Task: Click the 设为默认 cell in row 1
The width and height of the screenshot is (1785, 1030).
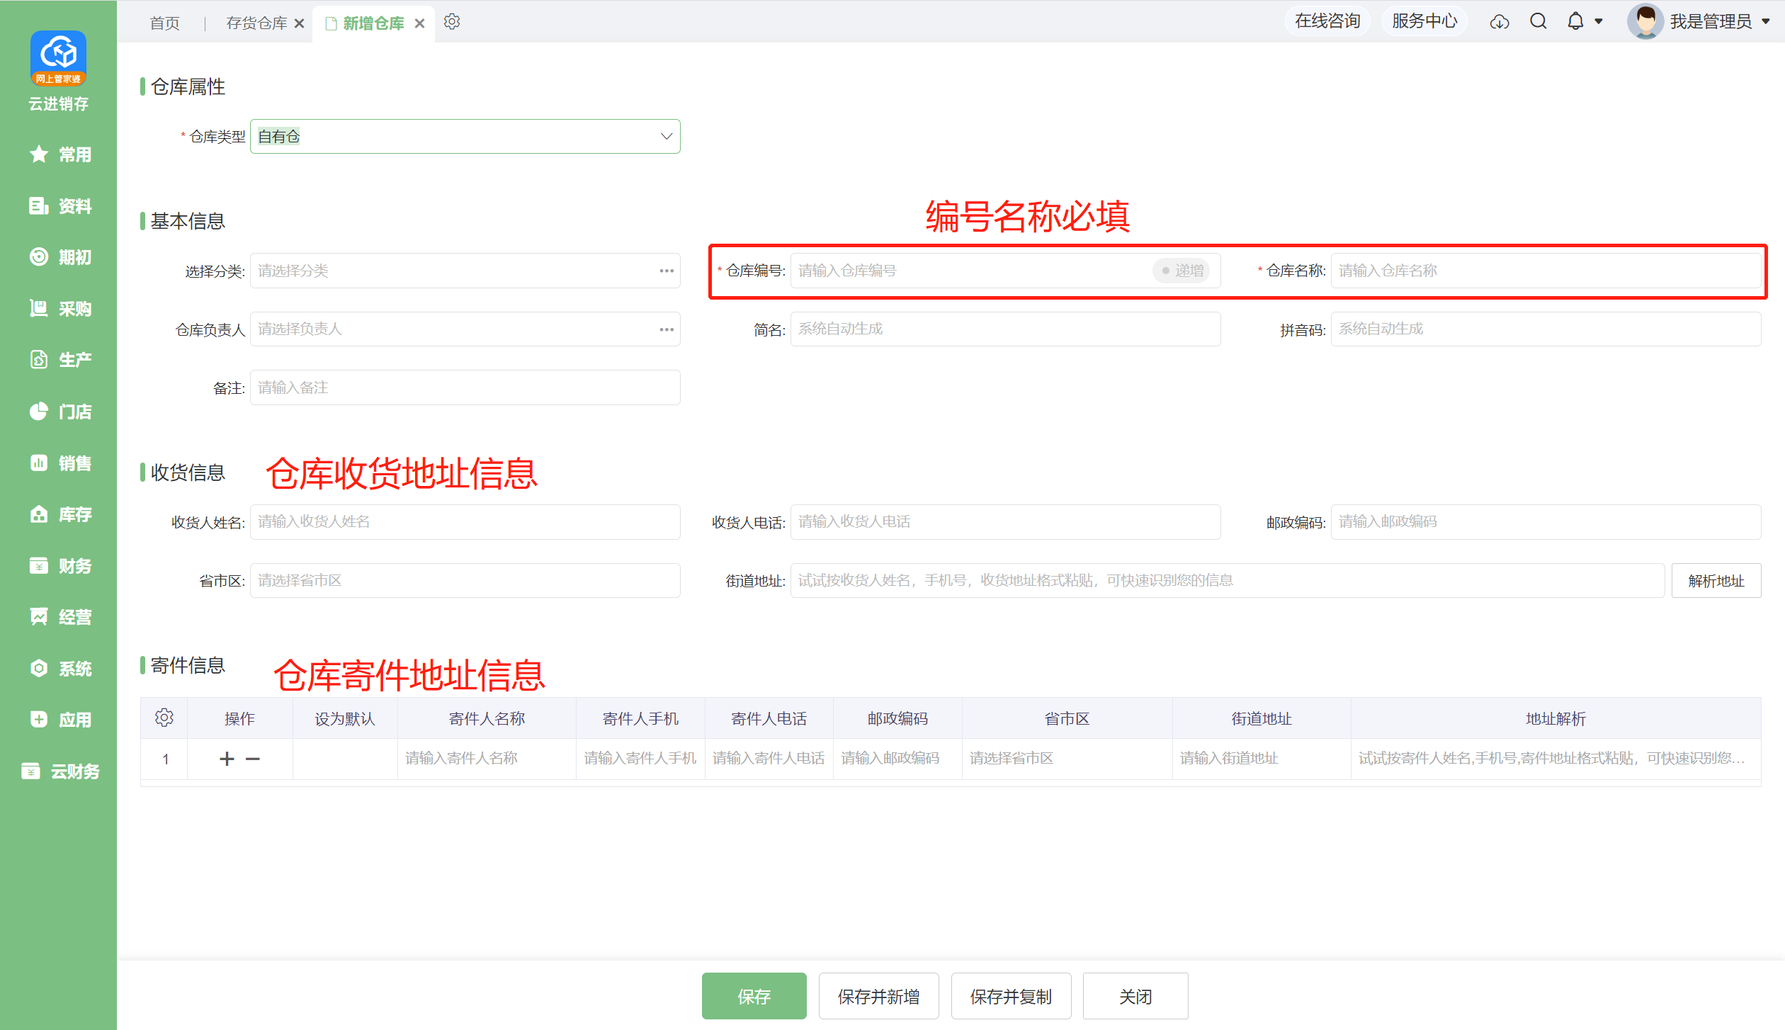Action: [345, 759]
